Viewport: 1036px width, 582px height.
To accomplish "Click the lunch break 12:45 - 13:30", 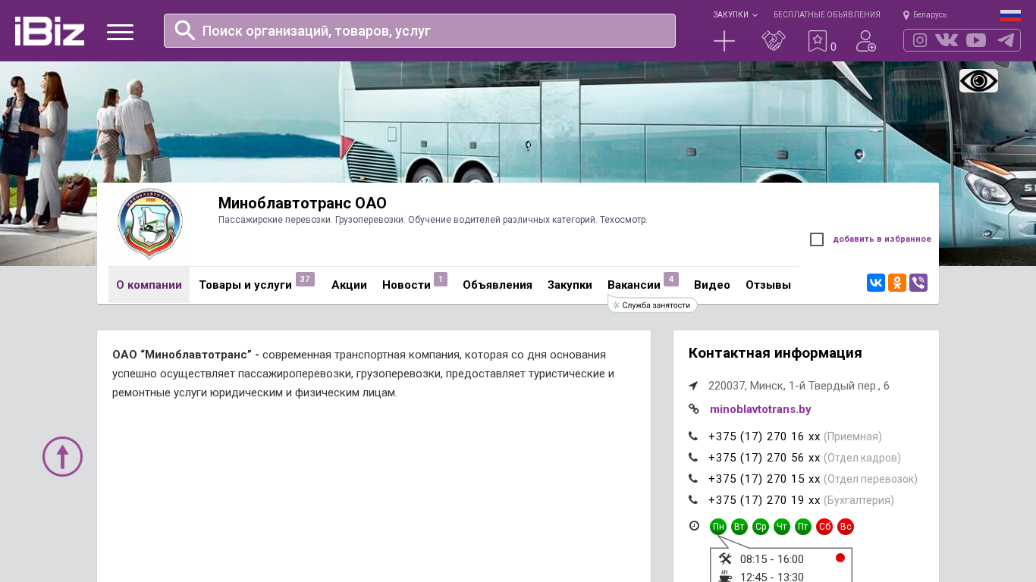I will (772, 577).
